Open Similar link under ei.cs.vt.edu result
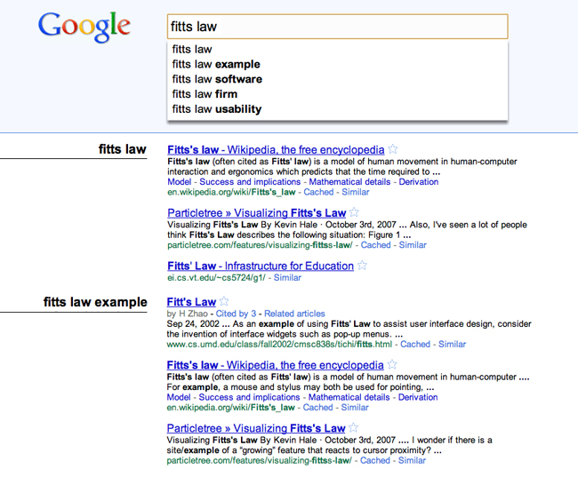Image resolution: width=578 pixels, height=477 pixels. point(287,278)
